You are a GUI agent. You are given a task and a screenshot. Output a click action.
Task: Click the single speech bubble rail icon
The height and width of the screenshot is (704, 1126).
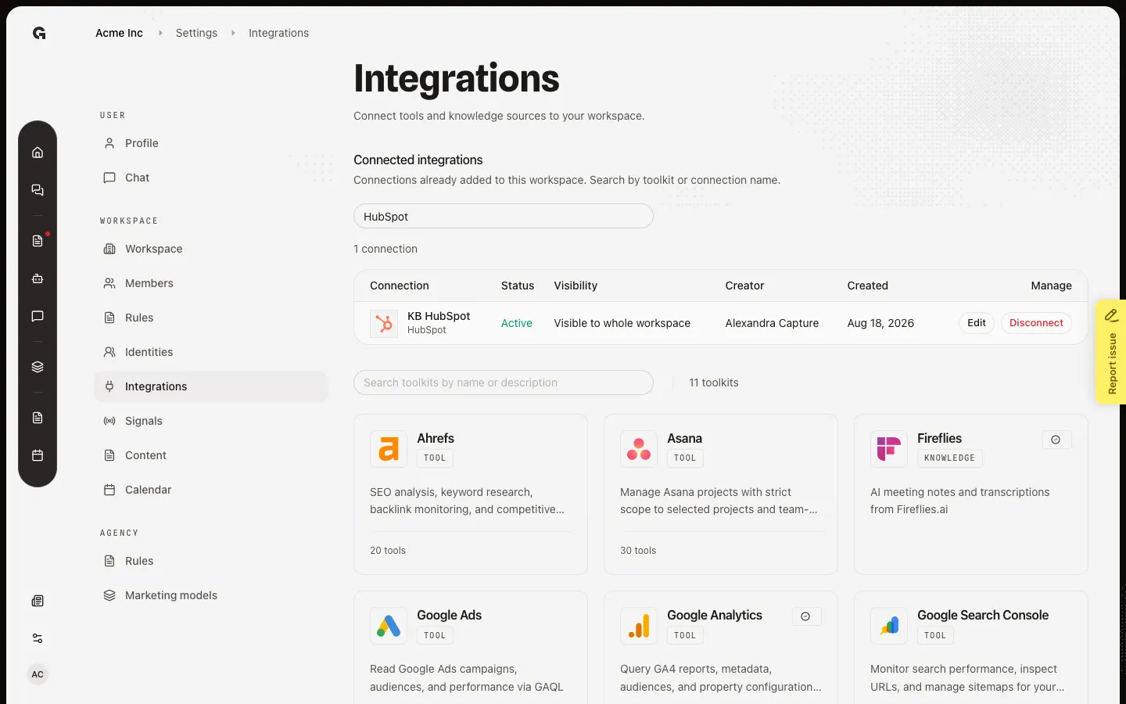38,316
